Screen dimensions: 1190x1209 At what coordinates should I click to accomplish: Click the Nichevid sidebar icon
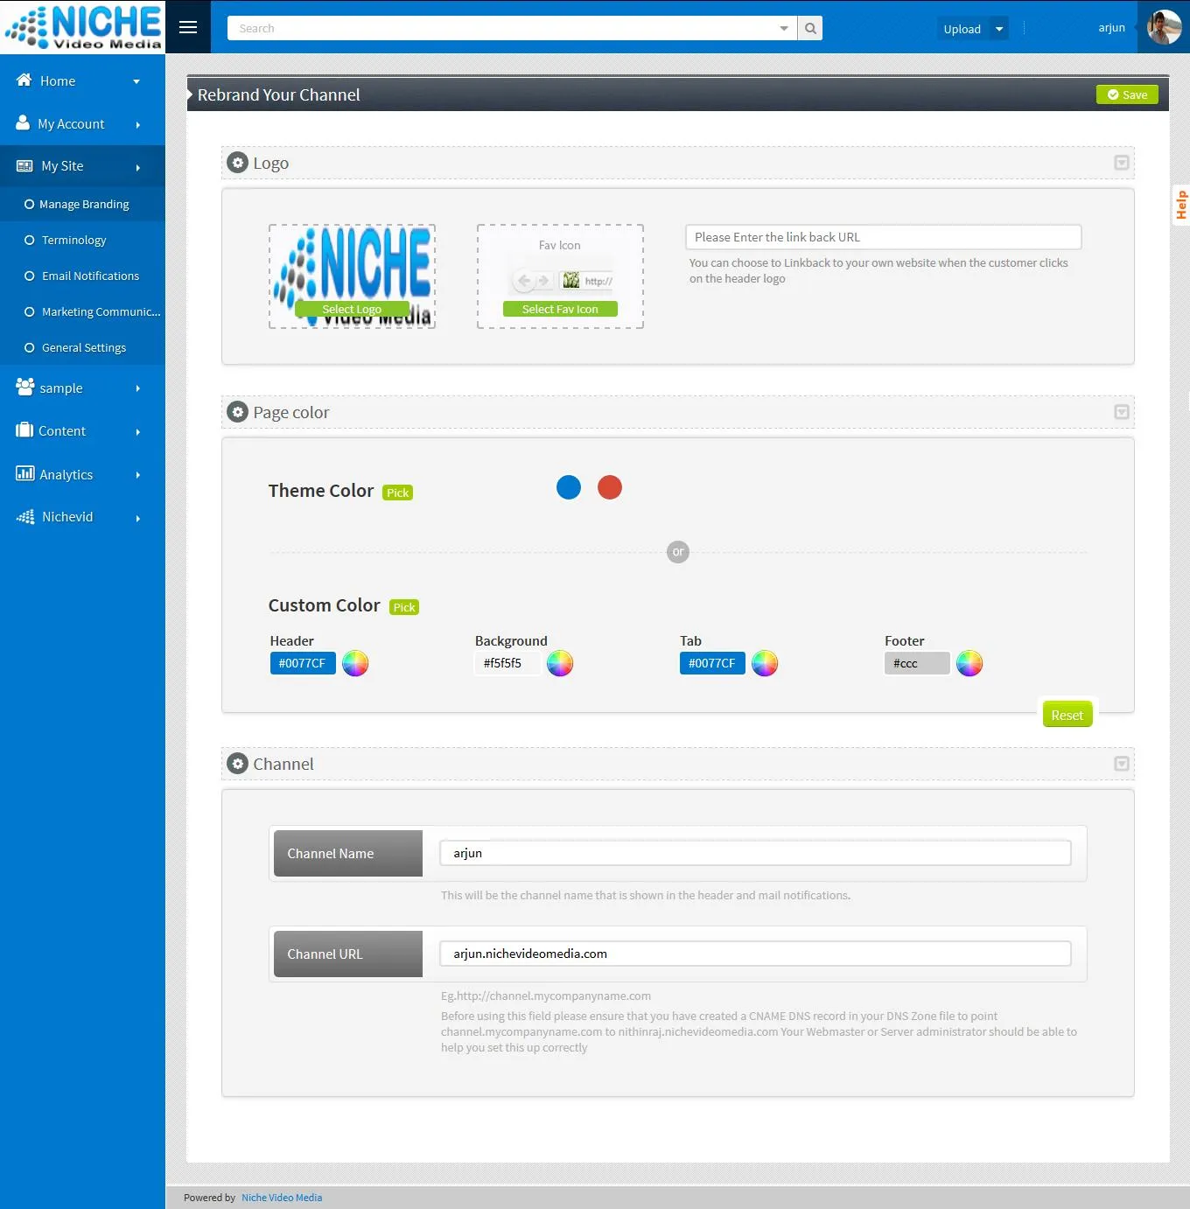point(24,516)
